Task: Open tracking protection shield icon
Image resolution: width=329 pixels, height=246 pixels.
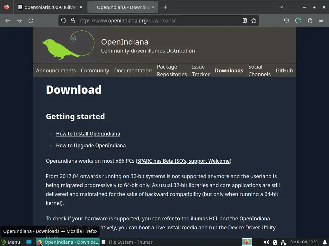Action: (64, 20)
